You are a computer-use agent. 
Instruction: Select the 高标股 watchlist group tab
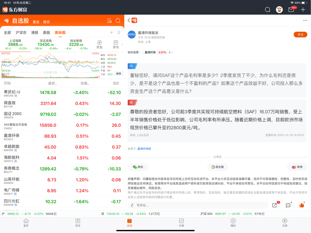tap(60, 32)
